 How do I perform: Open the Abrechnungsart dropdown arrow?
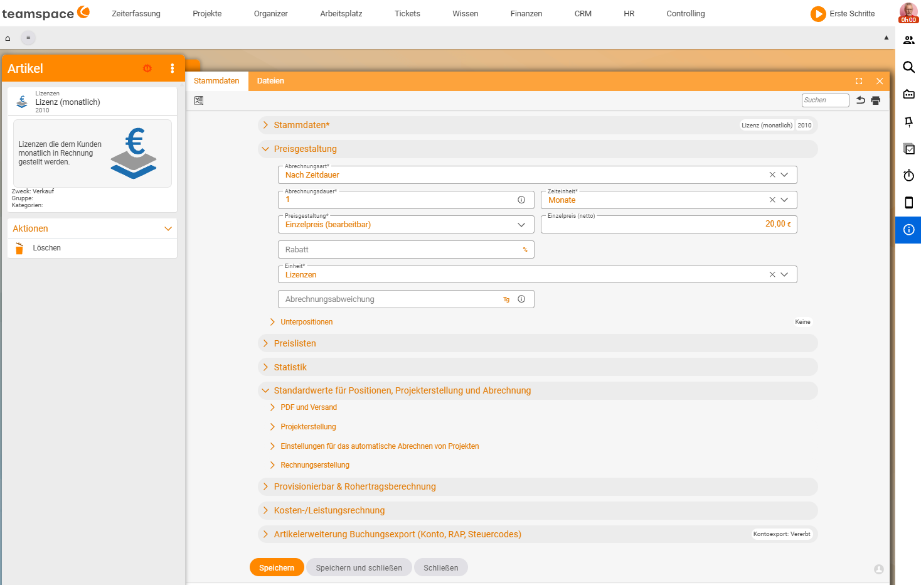coord(784,175)
